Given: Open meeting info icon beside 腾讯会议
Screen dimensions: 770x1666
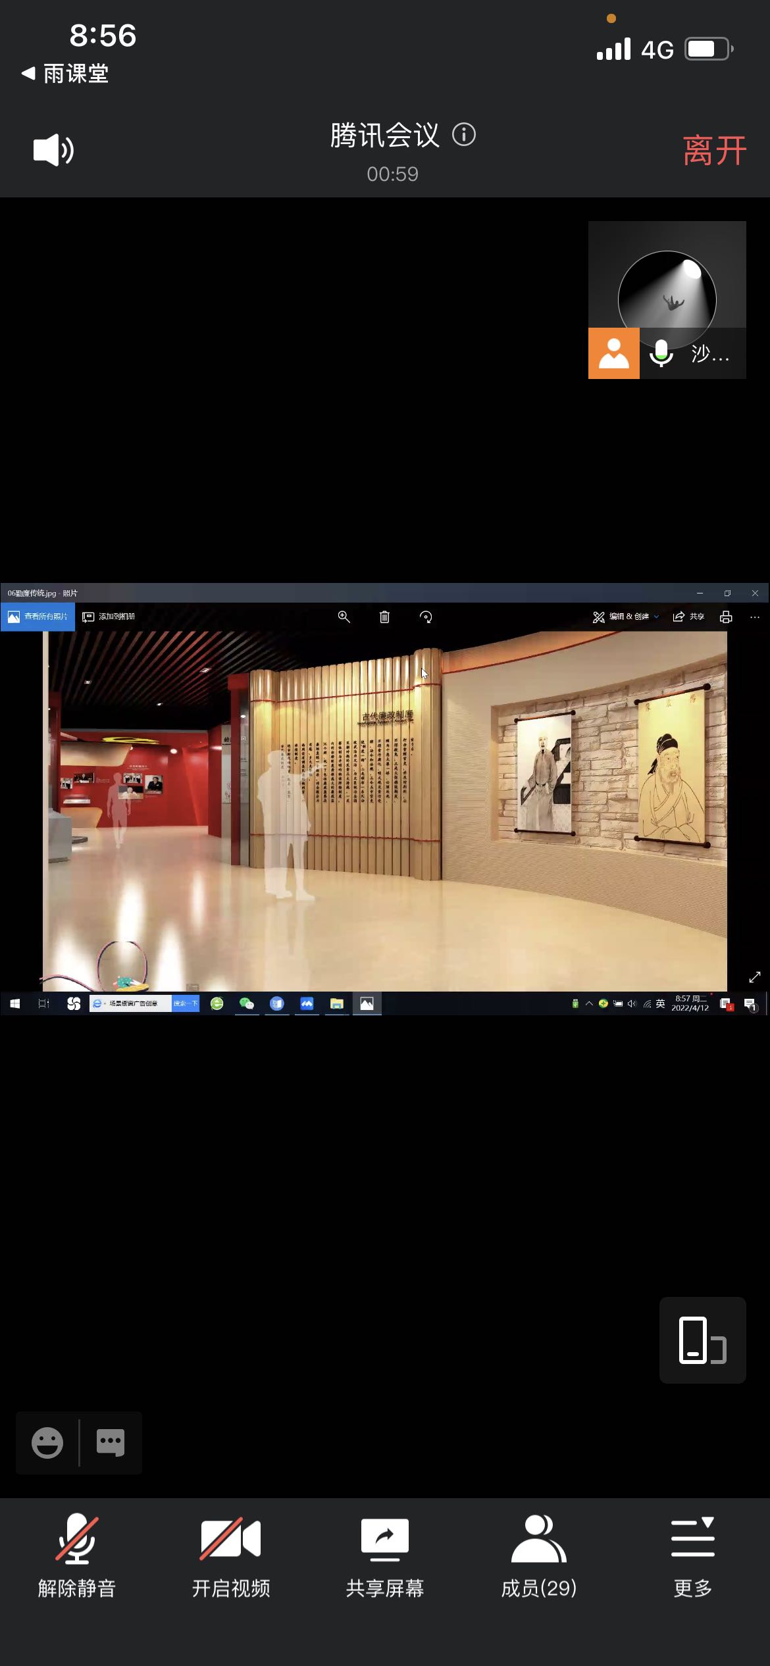Looking at the screenshot, I should (464, 135).
